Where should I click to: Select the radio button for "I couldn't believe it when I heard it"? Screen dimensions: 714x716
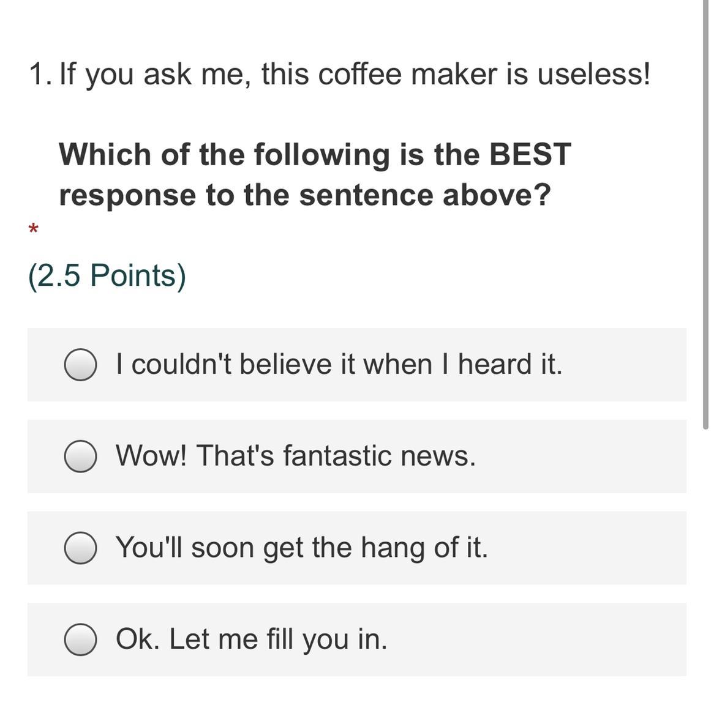pyautogui.click(x=80, y=364)
